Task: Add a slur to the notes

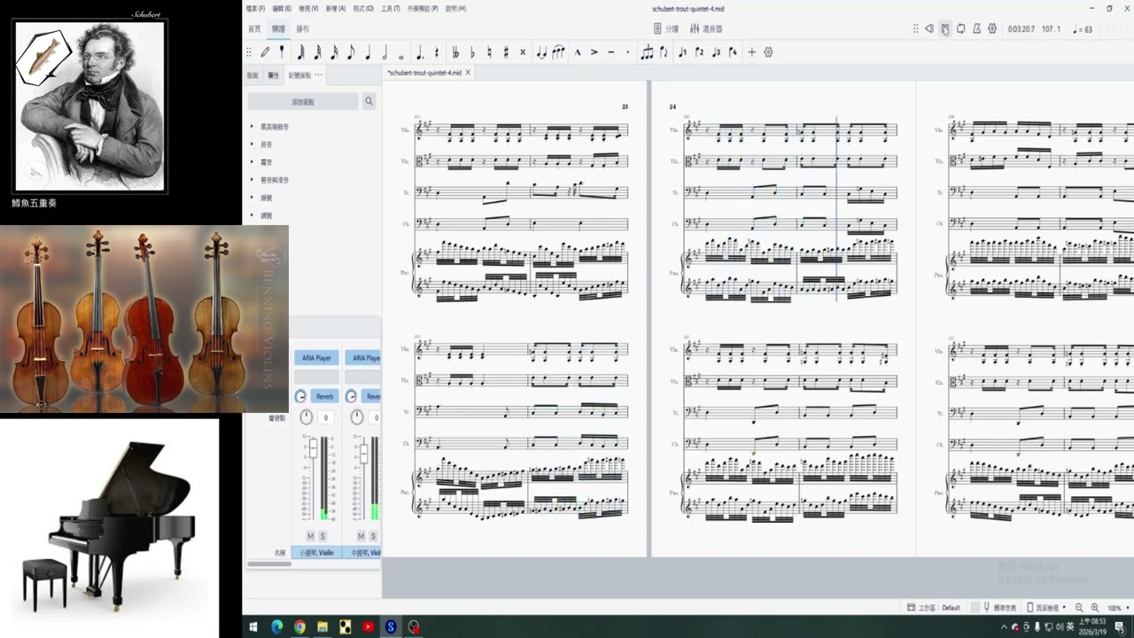Action: pos(558,52)
